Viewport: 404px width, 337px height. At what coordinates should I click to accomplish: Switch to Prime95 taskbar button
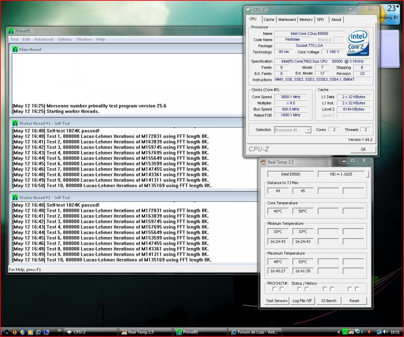tap(201, 332)
